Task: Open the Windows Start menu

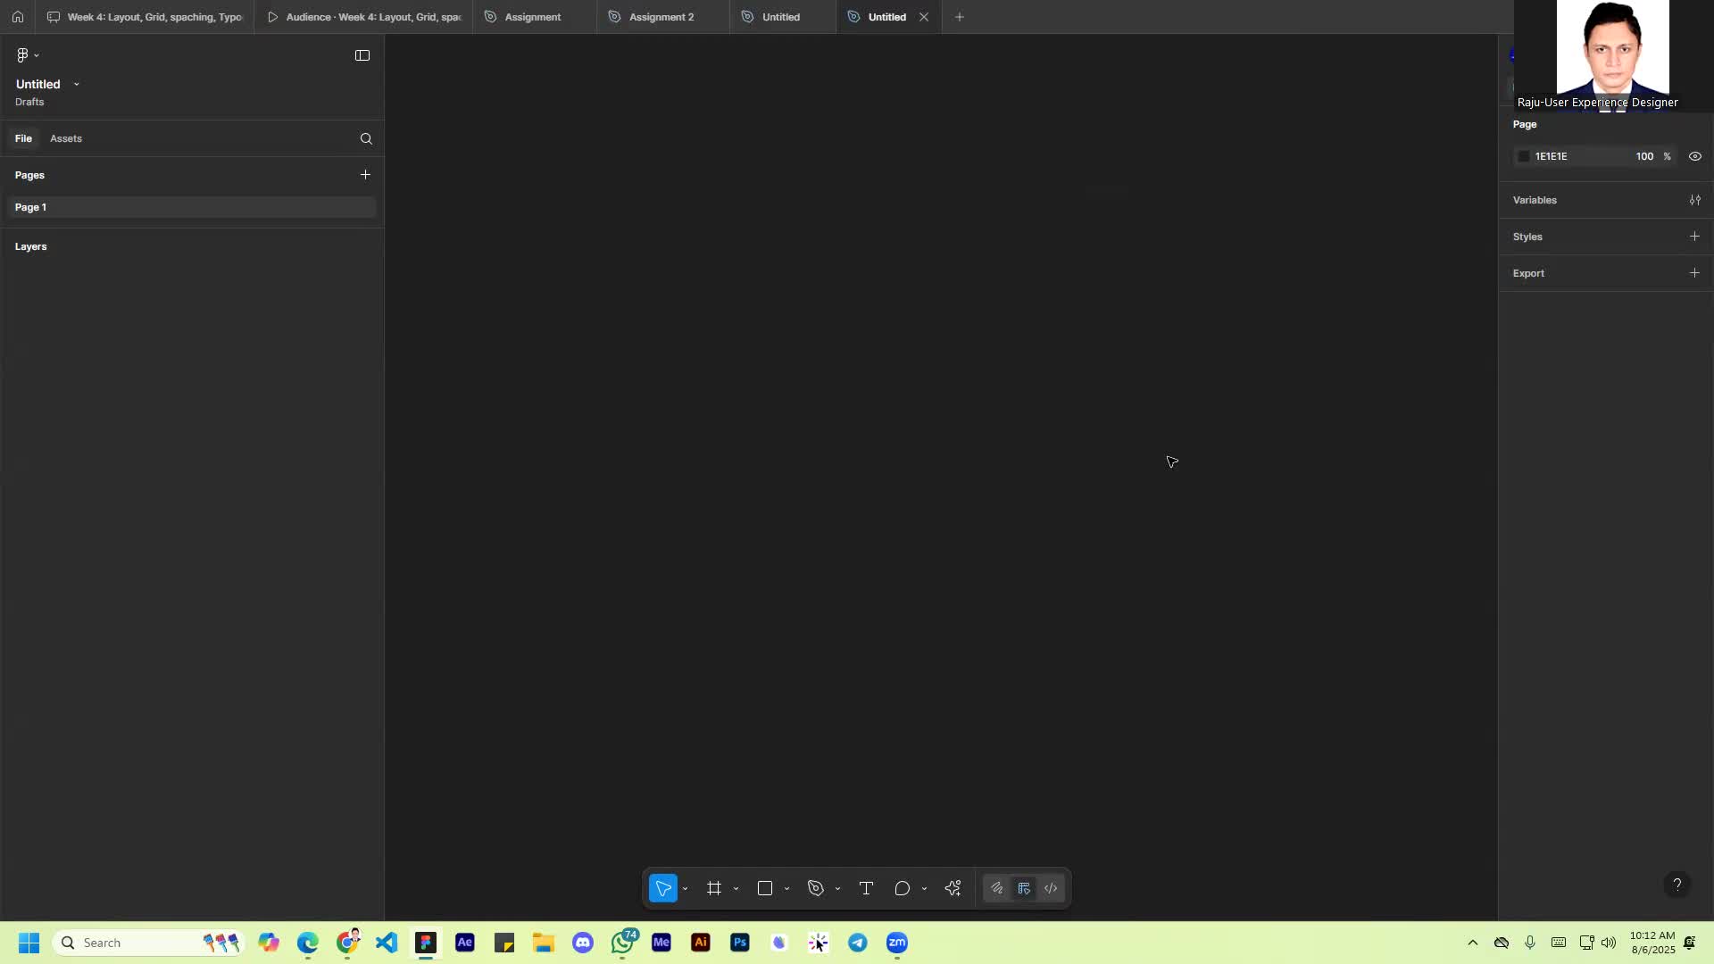Action: [x=29, y=943]
